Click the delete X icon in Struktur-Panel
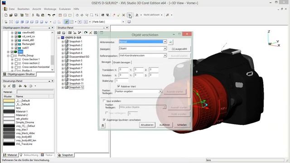Viewport: 290px width, 163px height. click(91, 33)
